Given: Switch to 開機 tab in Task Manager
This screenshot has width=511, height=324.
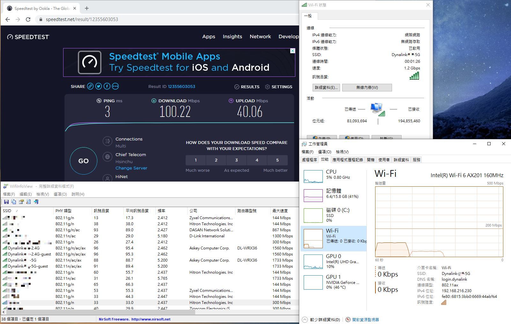Looking at the screenshot, I should (x=371, y=160).
